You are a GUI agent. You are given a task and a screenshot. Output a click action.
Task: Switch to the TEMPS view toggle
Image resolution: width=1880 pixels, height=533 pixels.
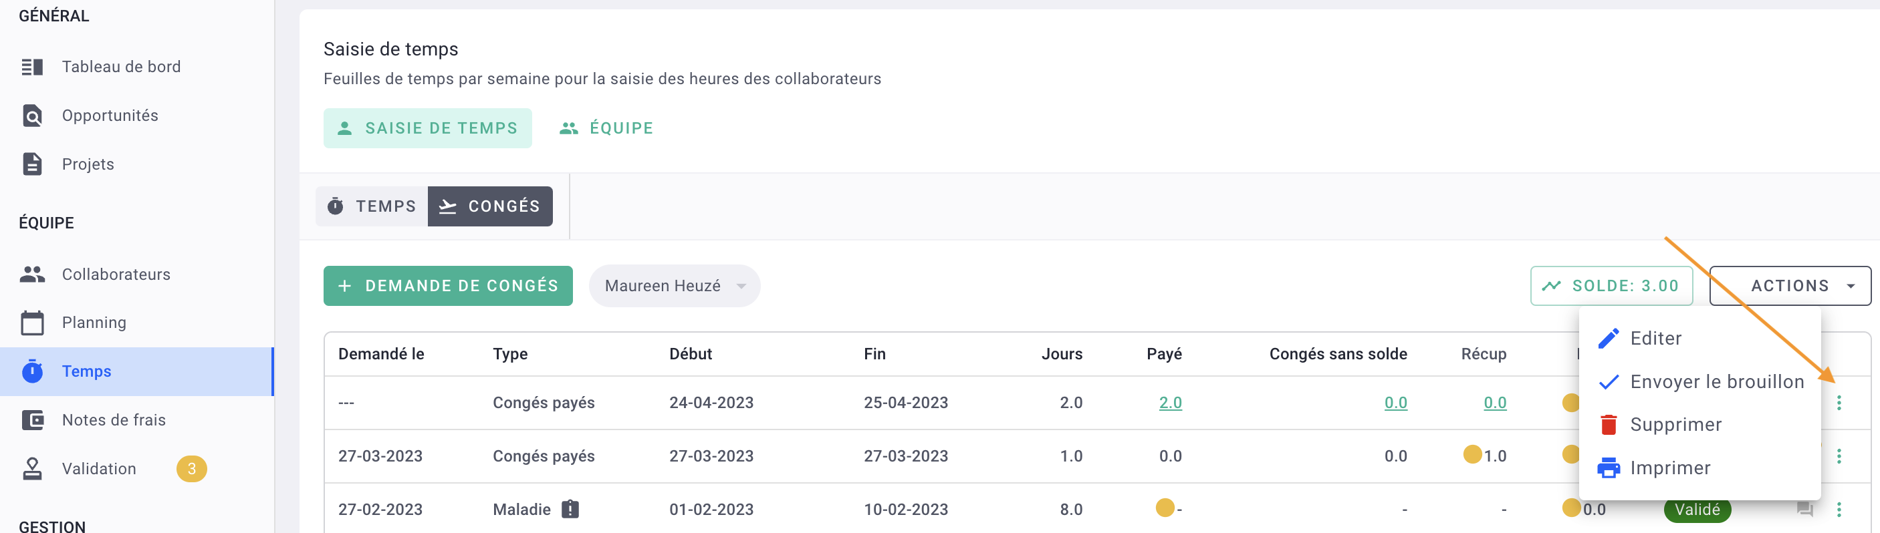(372, 206)
